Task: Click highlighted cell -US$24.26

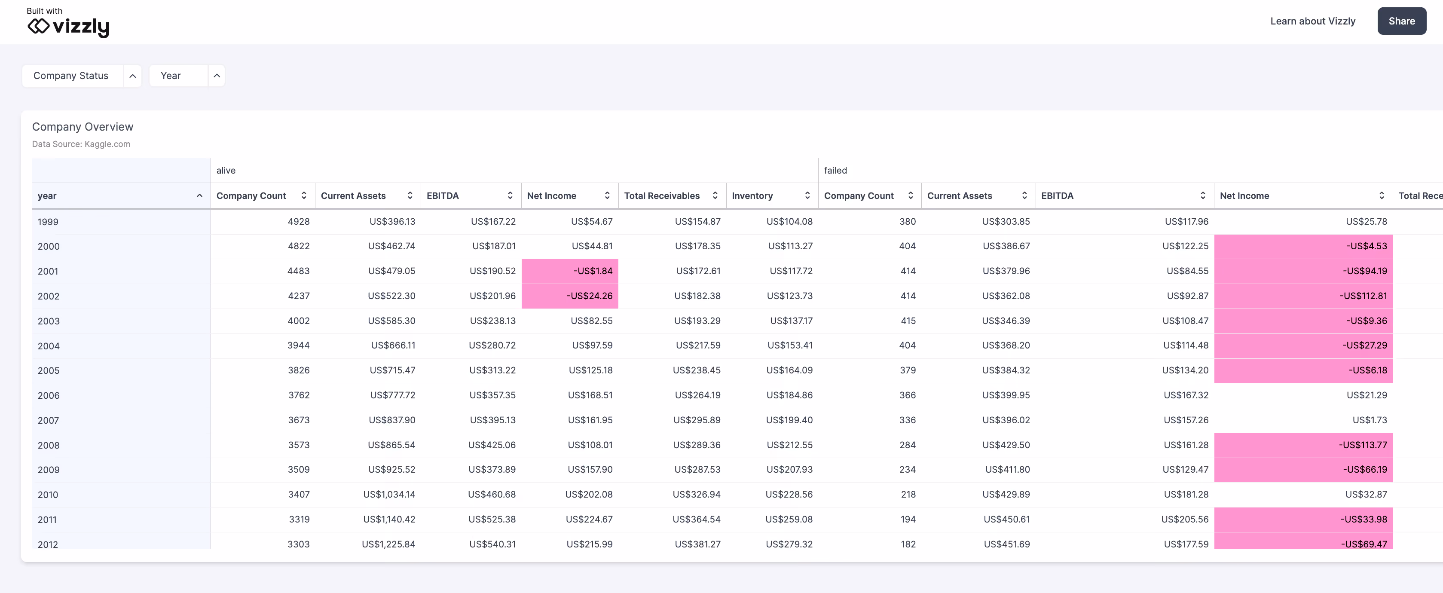Action: pos(570,296)
